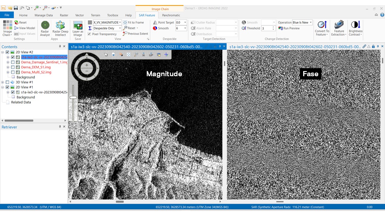Open the Operation Blue Is New dropdown
The width and height of the screenshot is (385, 216).
[x=303, y=22]
